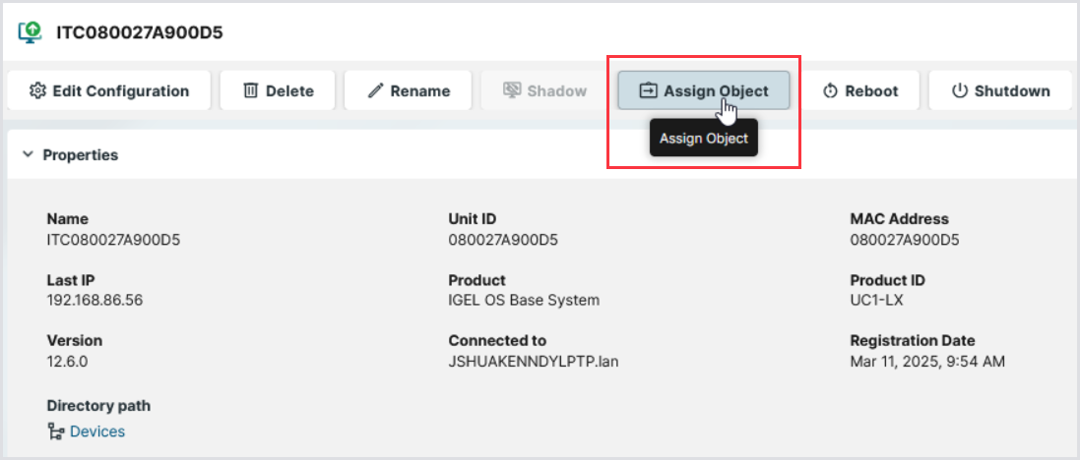Click the MAC Address value
Viewport: 1080px width, 460px height.
point(904,239)
